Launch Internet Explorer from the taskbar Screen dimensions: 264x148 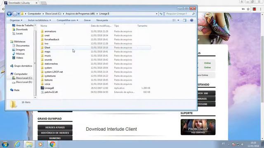(17, 144)
